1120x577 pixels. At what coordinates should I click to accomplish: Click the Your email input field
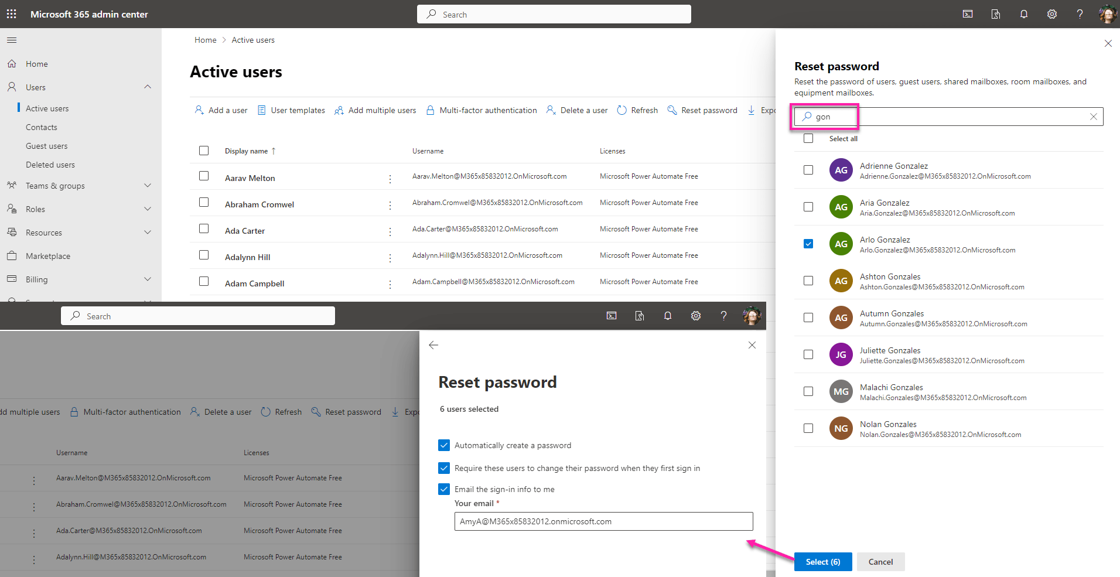point(603,521)
